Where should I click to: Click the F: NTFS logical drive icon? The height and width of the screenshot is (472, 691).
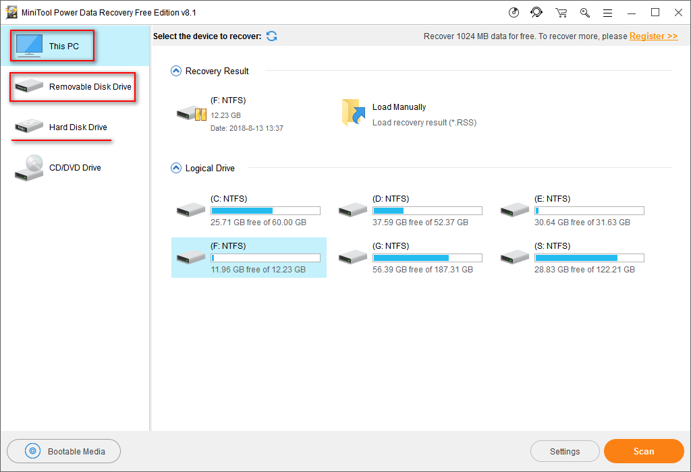[x=191, y=257]
